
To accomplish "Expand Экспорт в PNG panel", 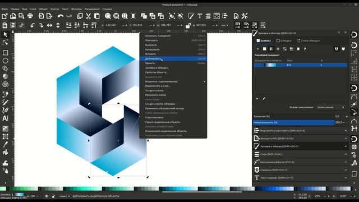I will [301, 139].
